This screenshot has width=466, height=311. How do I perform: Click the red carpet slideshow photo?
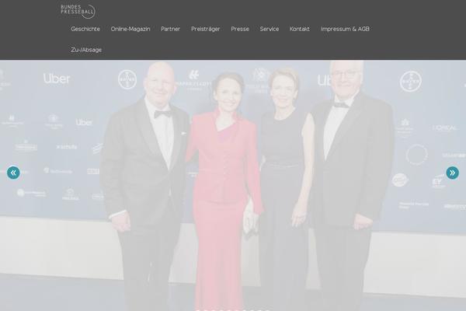pos(233,185)
